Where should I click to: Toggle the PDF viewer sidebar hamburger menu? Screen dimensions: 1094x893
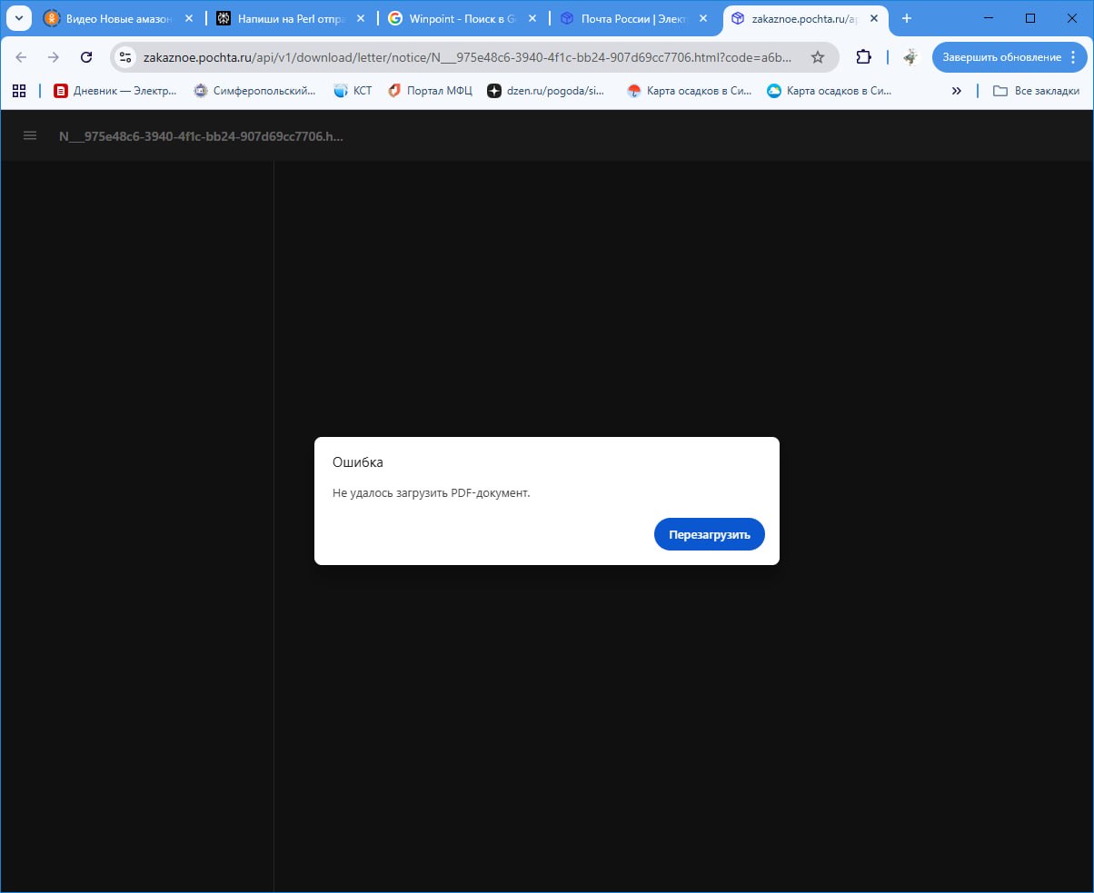[x=30, y=135]
